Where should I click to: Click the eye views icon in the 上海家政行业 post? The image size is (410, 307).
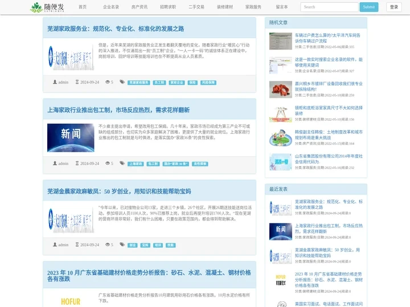[108, 163]
